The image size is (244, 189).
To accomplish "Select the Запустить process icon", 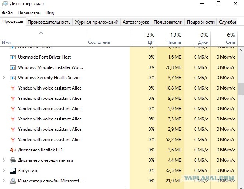I will click(x=13, y=171).
